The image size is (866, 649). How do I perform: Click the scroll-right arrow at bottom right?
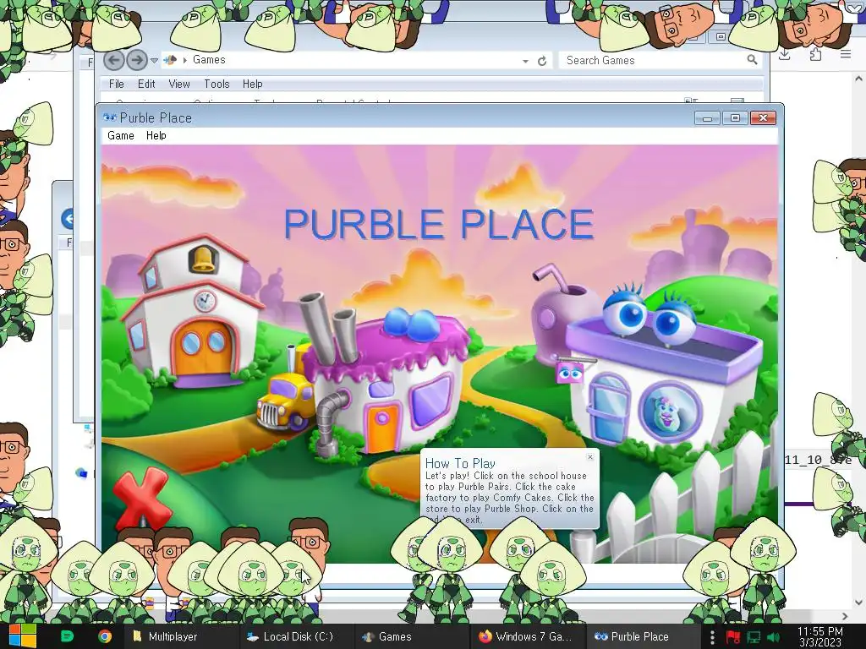pos(846,616)
